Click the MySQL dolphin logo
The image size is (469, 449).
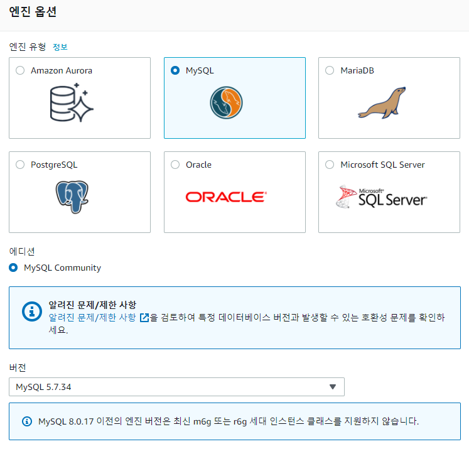[x=226, y=102]
